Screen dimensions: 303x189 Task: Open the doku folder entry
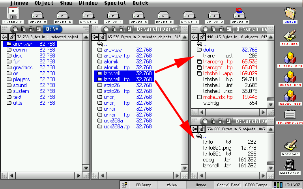click(208, 50)
